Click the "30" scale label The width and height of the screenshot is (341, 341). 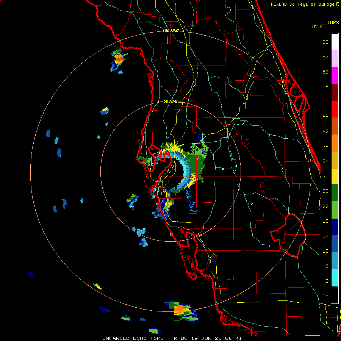pyautogui.click(x=325, y=176)
